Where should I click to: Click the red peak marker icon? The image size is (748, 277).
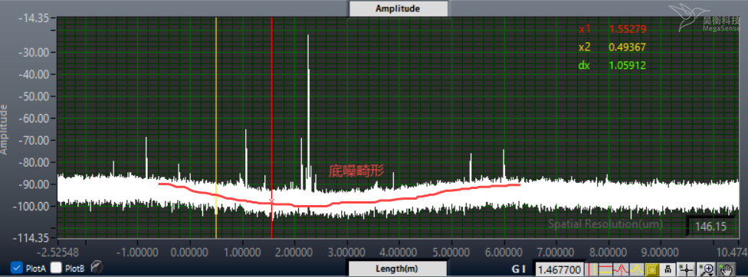point(621,270)
